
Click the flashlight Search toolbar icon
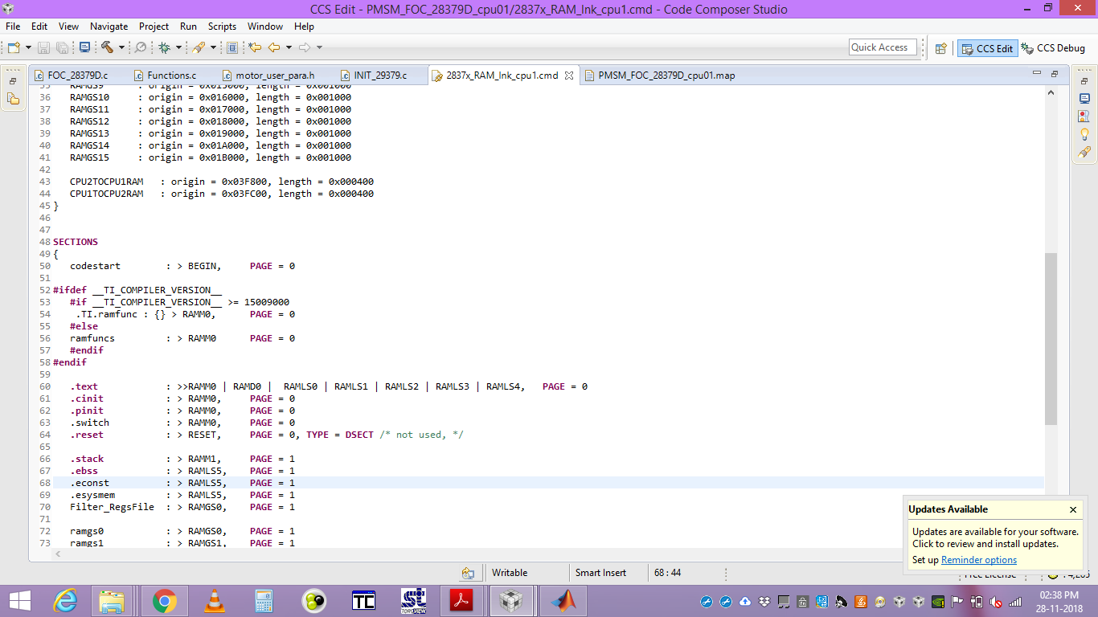pyautogui.click(x=199, y=47)
